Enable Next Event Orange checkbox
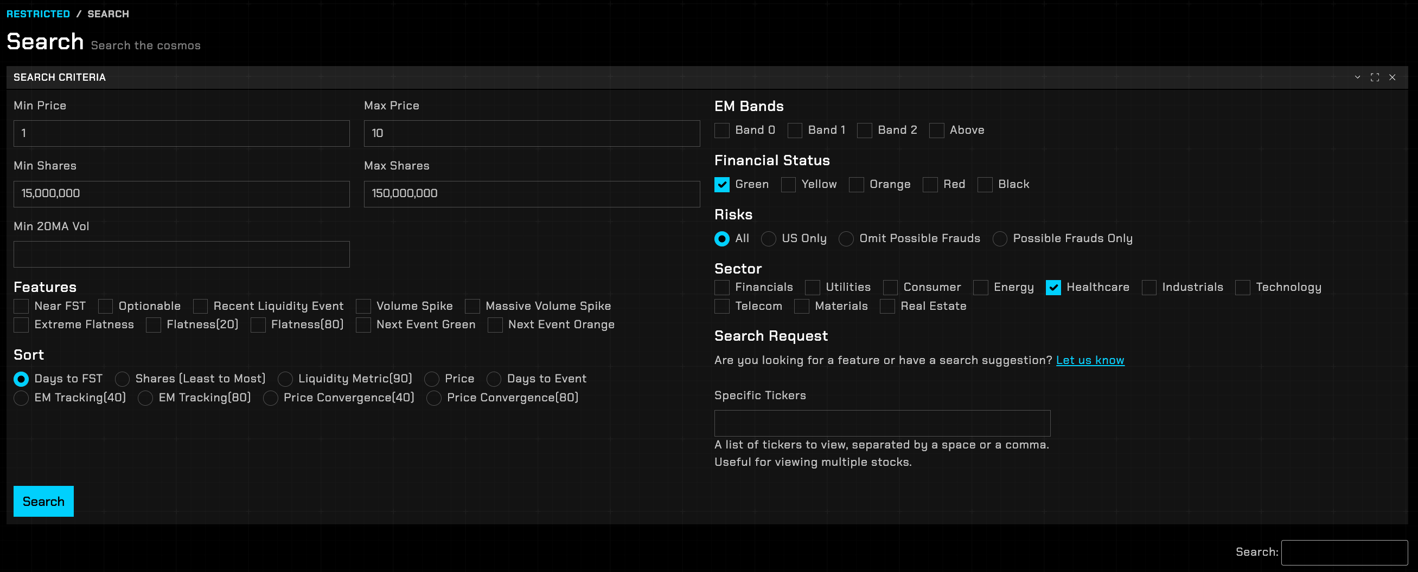 pos(495,325)
